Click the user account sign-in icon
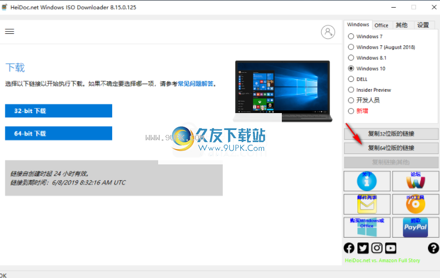The height and width of the screenshot is (278, 440). (x=328, y=32)
